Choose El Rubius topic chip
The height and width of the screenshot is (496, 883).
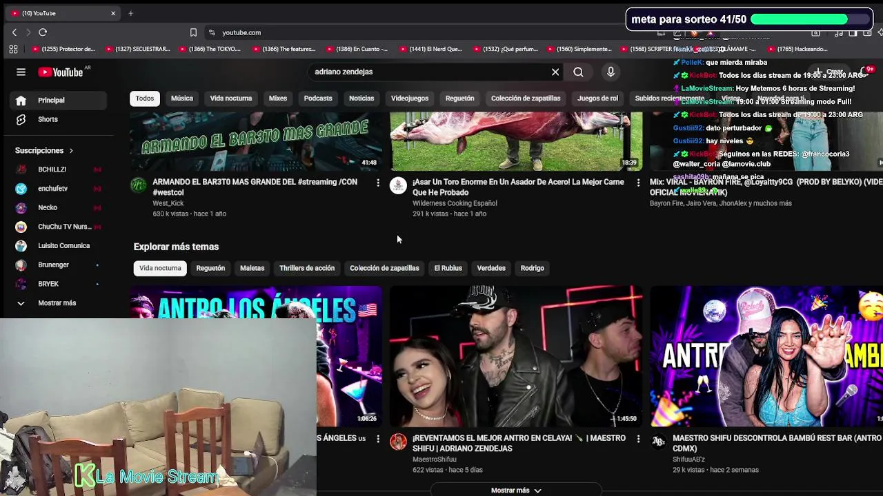point(448,268)
